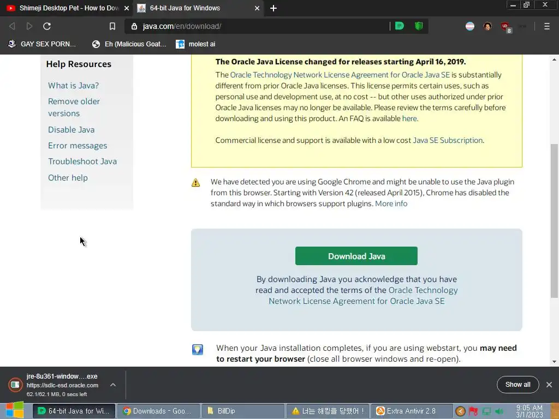Open Extra Antivir 2.8 taskbar item

click(412, 411)
